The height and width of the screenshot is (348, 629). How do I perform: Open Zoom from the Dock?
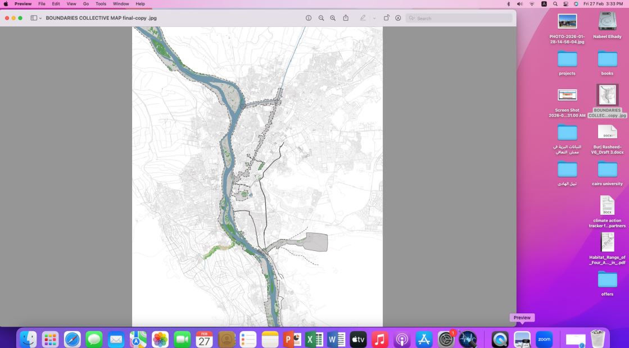[x=544, y=340]
